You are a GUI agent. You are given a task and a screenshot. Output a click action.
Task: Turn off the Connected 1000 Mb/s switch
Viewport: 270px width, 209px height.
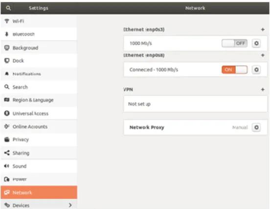tap(234, 70)
